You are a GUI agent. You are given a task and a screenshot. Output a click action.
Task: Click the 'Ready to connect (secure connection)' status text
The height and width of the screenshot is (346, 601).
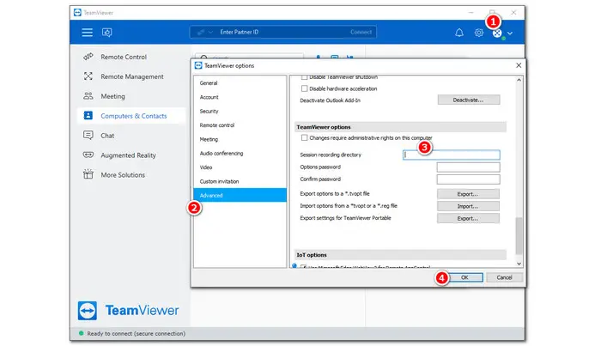(x=136, y=334)
